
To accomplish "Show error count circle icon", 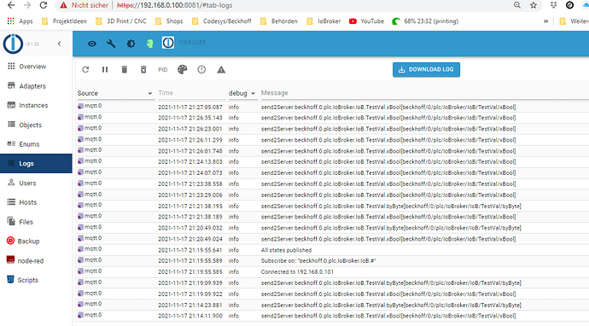I will click(201, 69).
